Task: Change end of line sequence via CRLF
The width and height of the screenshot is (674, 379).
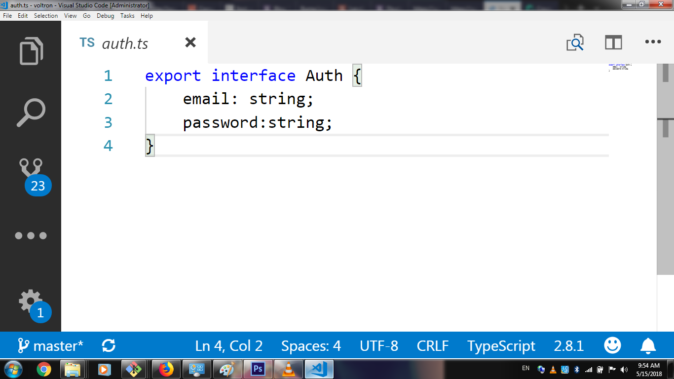Action: [x=433, y=346]
